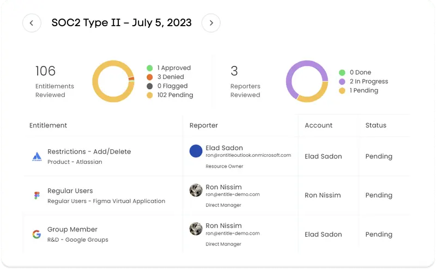Click the SOC2 Type II title

(x=122, y=23)
